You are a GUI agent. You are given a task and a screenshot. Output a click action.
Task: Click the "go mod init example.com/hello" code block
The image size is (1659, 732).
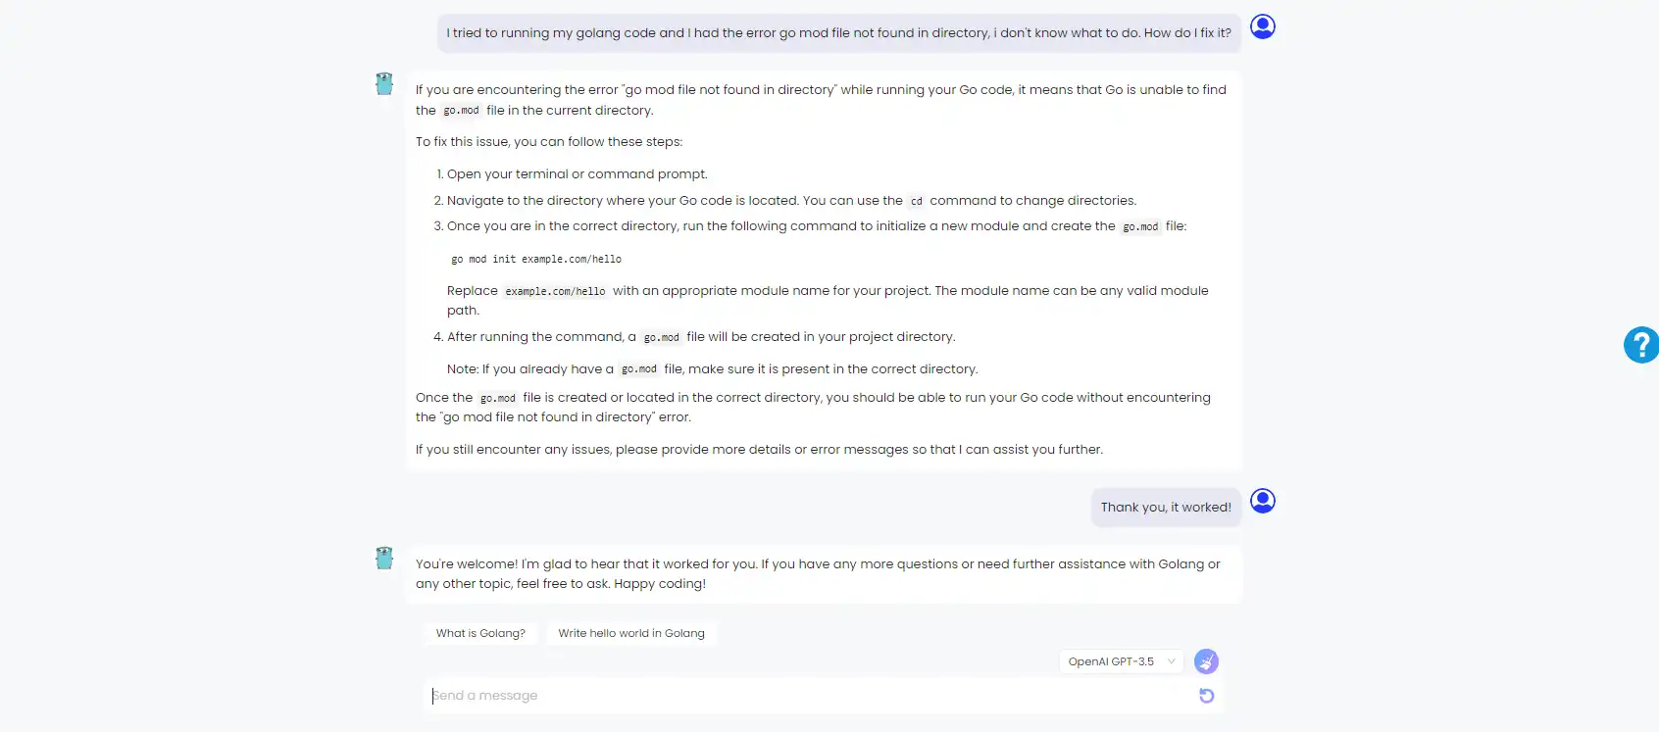pos(536,260)
